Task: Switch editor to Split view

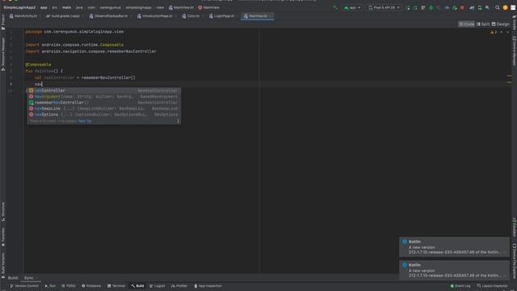Action: pos(483,24)
